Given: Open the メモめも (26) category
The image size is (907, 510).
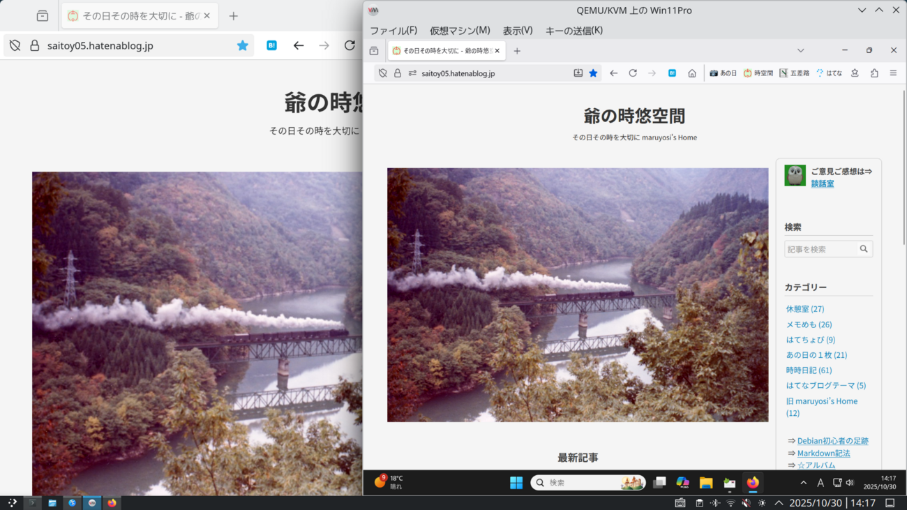Looking at the screenshot, I should (809, 324).
